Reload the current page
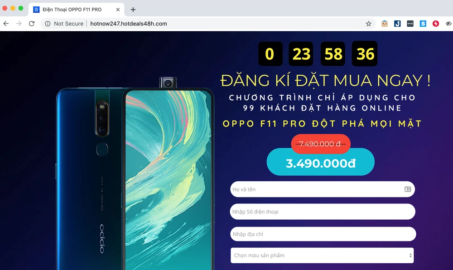Screen dimensions: 453x270 click(x=32, y=24)
